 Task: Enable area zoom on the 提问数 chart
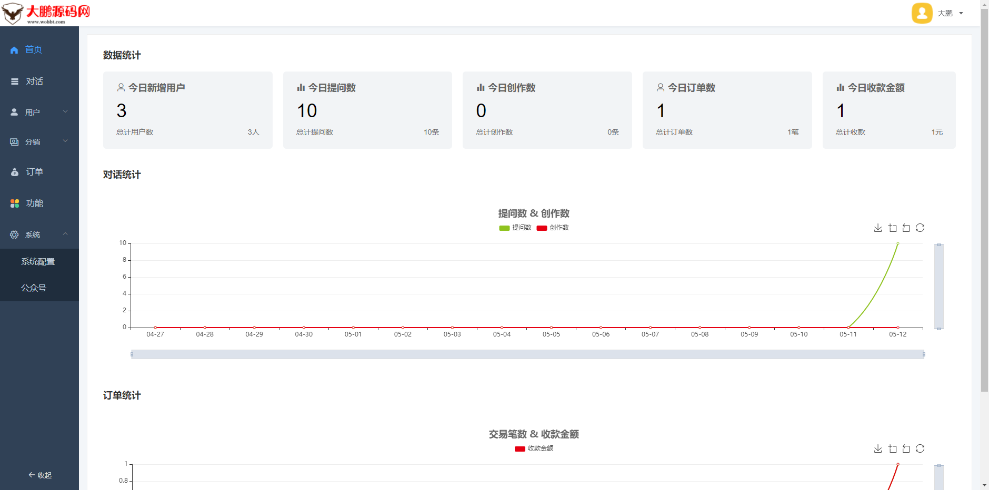[892, 228]
